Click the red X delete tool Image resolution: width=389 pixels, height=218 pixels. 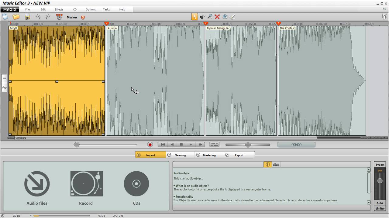coord(217,17)
